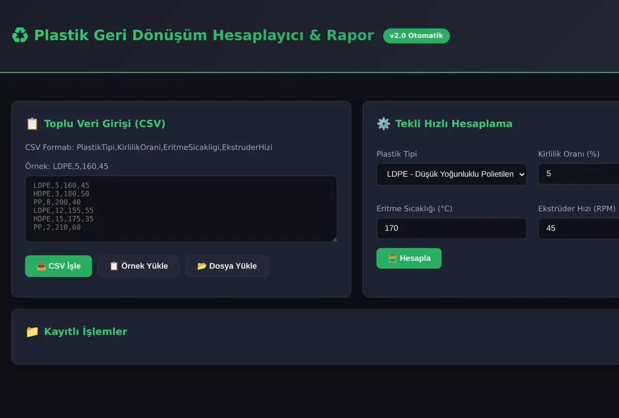
Task: Click the v2.0 Otomatik version badge
Action: click(x=416, y=36)
